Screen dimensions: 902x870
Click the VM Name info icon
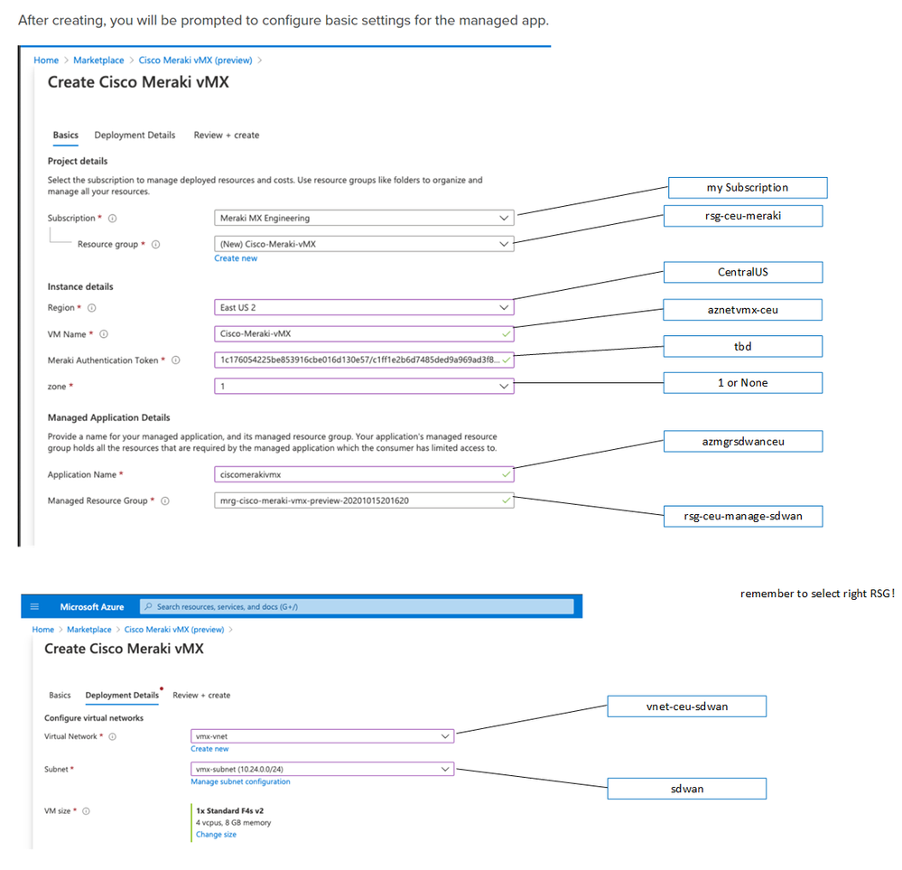point(104,334)
